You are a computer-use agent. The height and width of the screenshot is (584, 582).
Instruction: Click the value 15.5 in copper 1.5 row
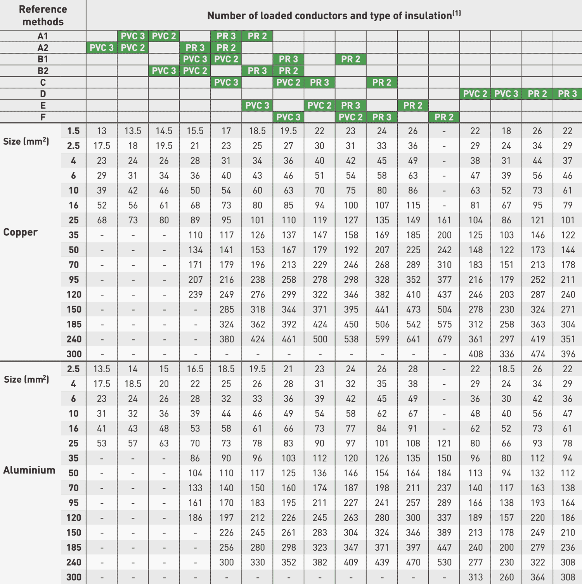pyautogui.click(x=195, y=131)
